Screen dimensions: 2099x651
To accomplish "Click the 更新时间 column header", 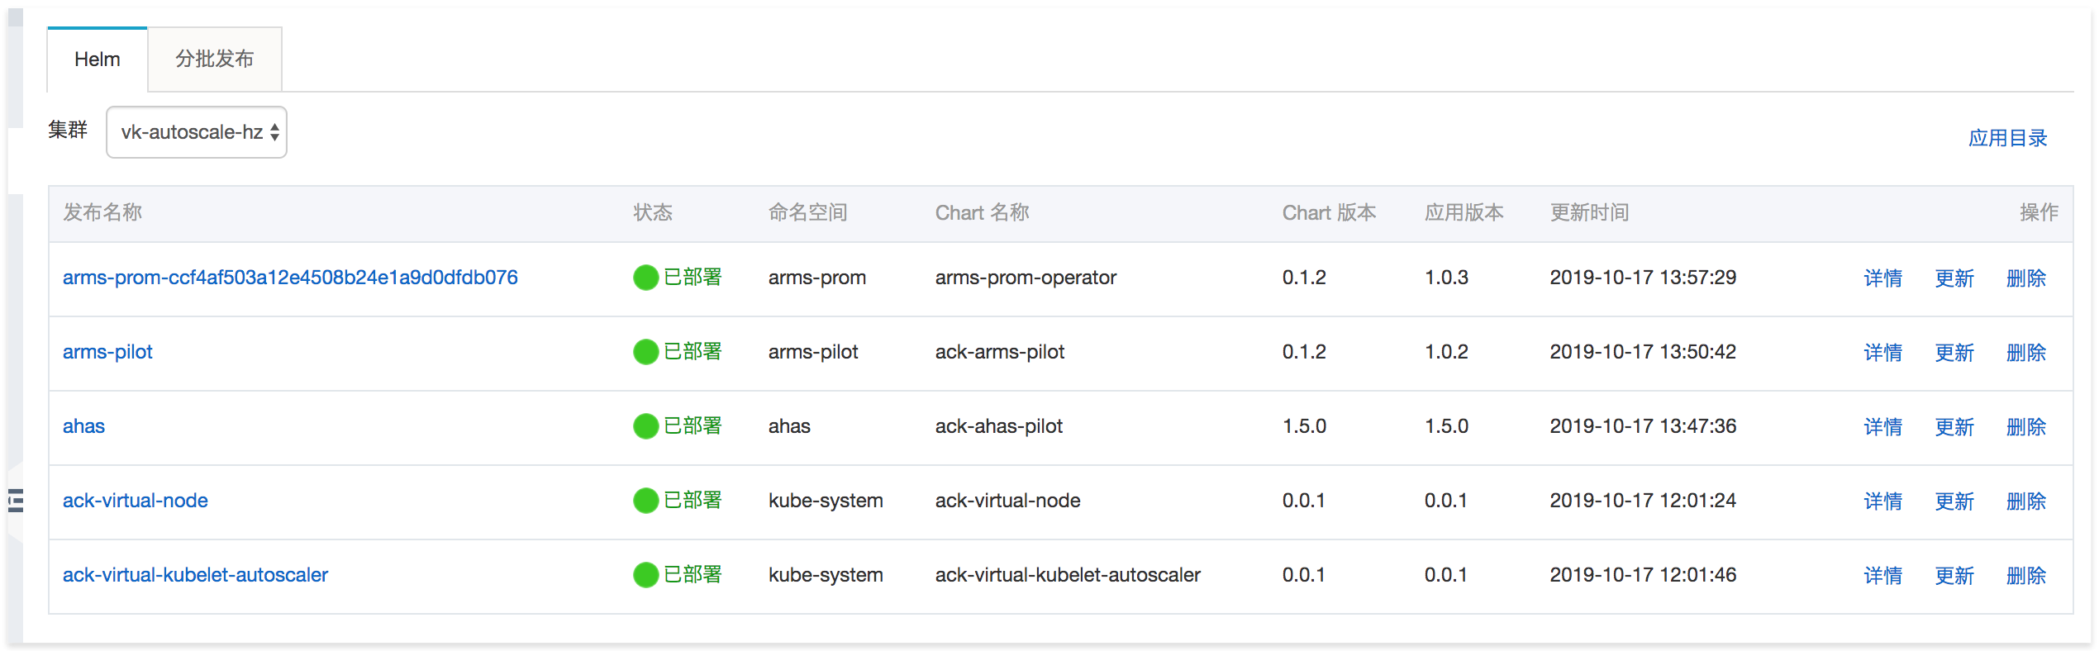I will pos(1589,212).
